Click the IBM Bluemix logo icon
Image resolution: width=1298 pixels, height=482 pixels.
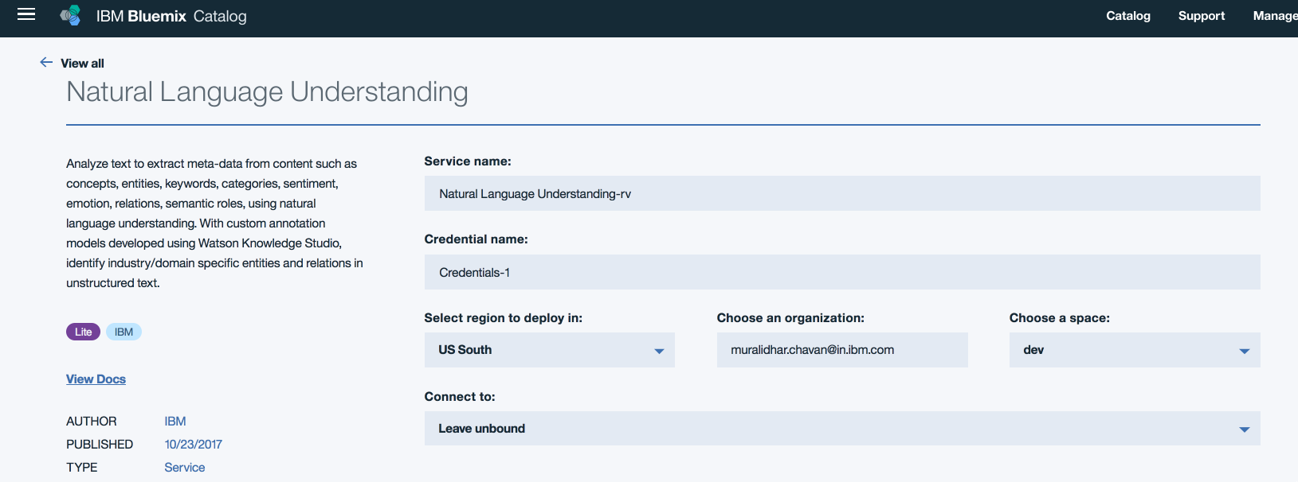coord(71,15)
